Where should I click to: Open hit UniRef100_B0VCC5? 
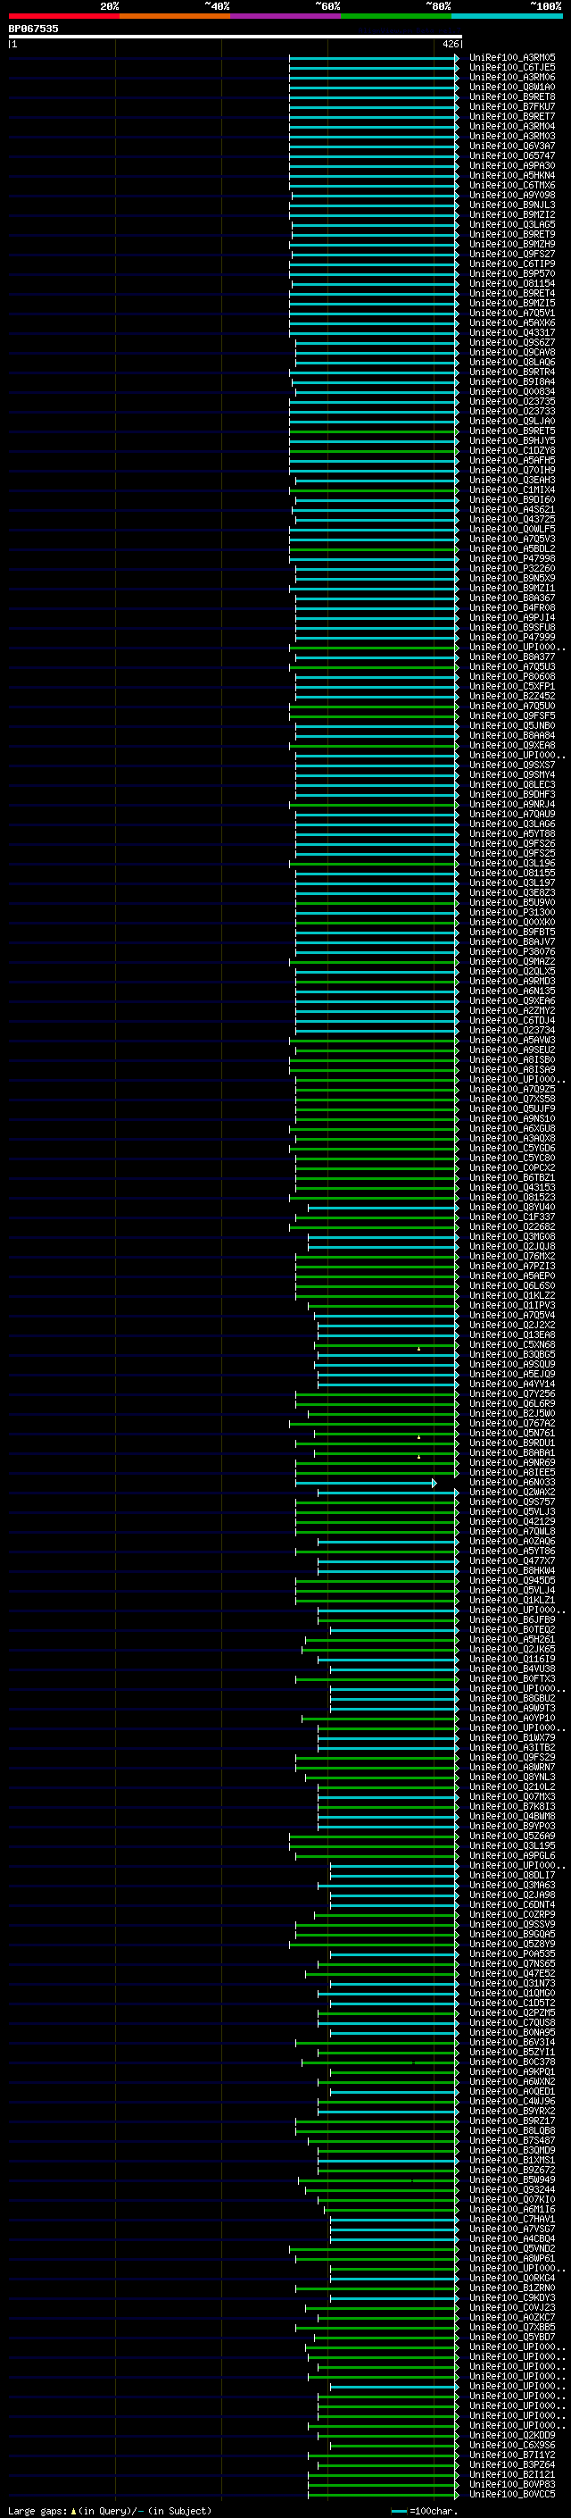tap(512, 2495)
